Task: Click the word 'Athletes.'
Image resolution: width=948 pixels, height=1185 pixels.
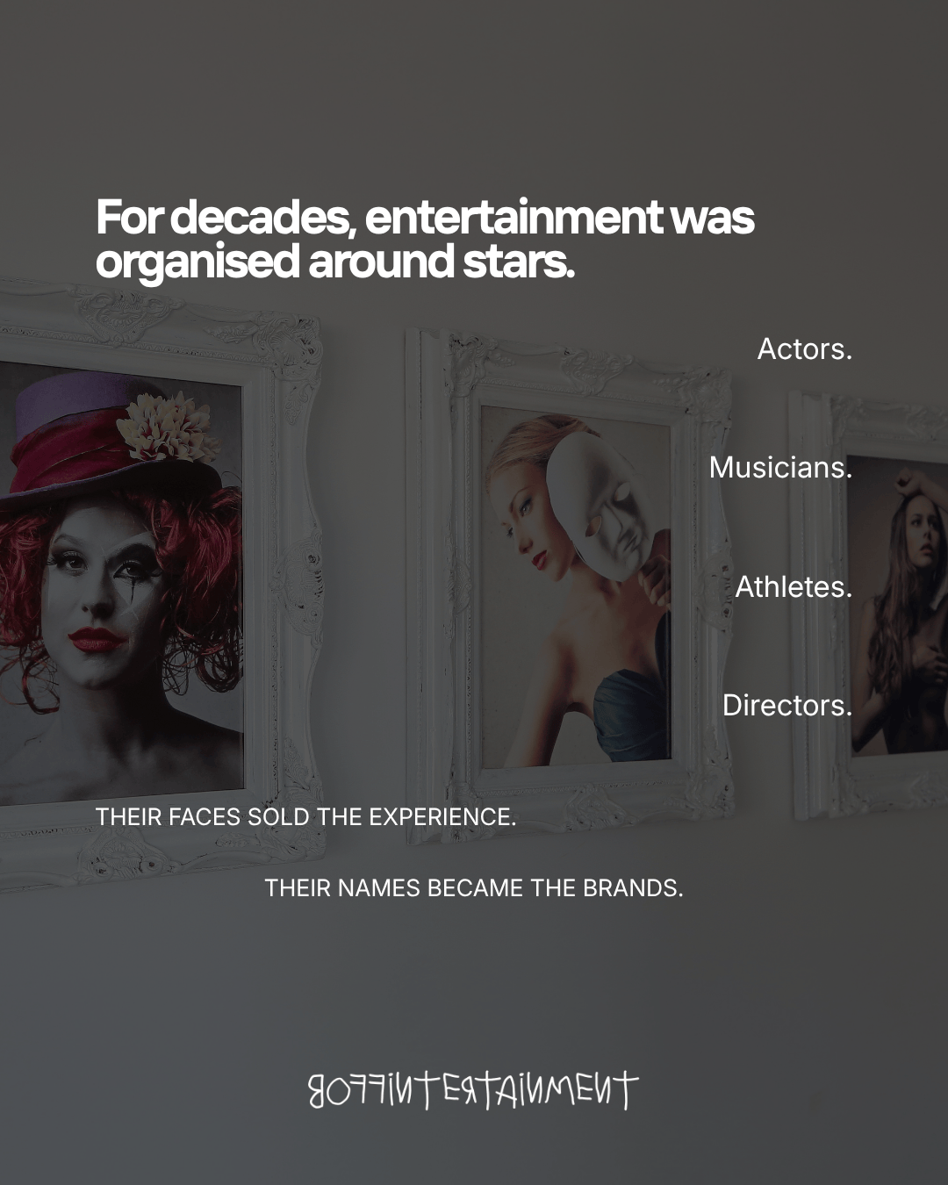Action: pos(794,586)
